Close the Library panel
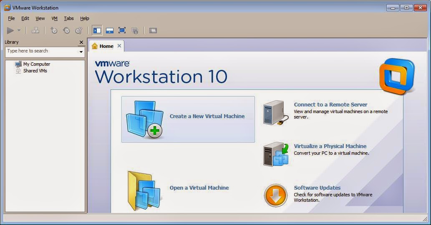Screen dimensions: 431x225 click(81, 42)
